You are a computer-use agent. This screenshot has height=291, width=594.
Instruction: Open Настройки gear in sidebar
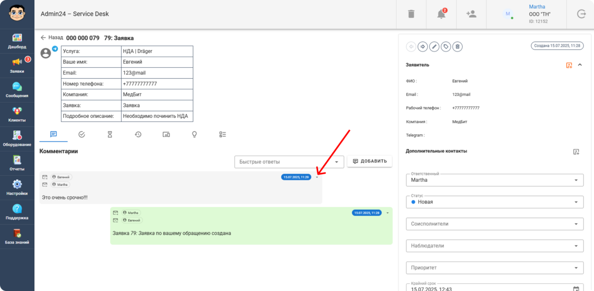coord(17,188)
